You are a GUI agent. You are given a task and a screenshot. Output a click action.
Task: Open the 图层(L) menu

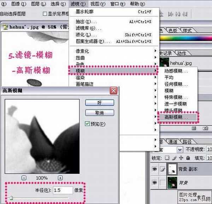39,4
